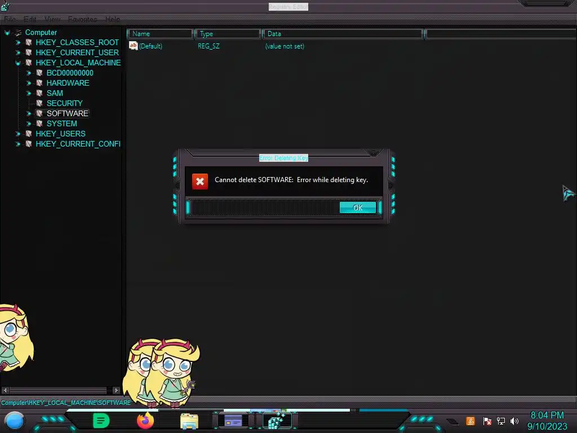Image resolution: width=577 pixels, height=433 pixels.
Task: Click the HARDWARE key folder icon
Action: pos(39,83)
